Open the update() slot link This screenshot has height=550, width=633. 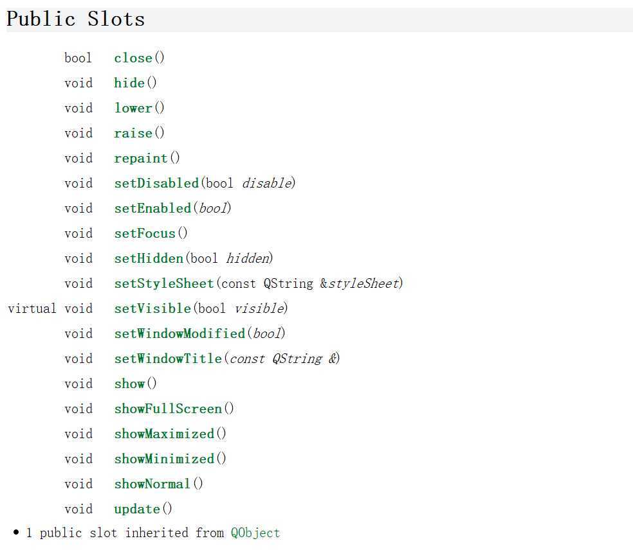137,509
